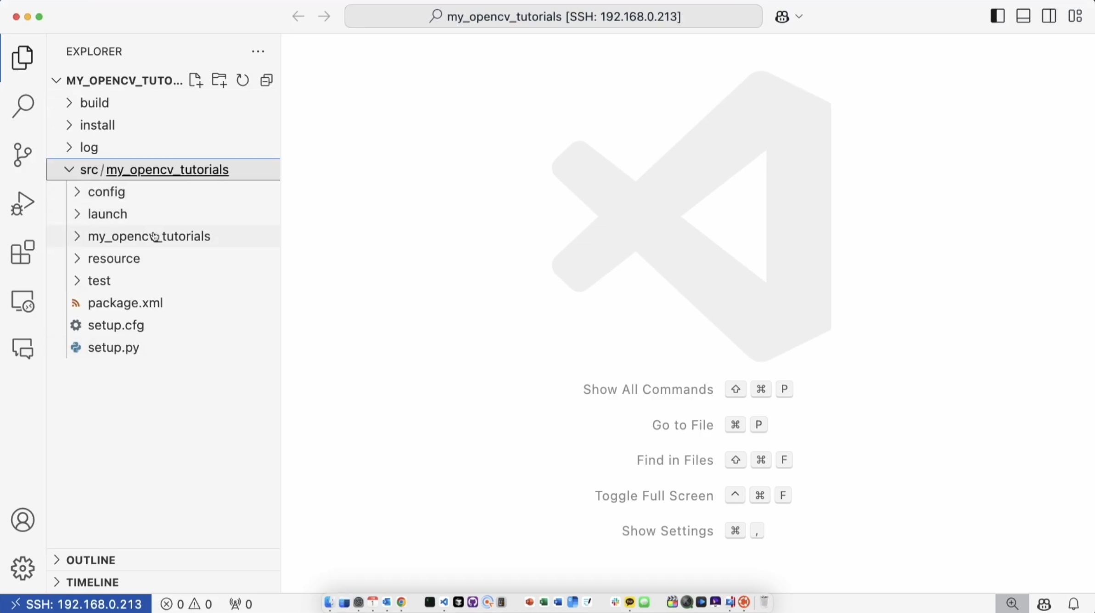Expand the OUTLINE section
The image size is (1095, 613).
pyautogui.click(x=90, y=560)
